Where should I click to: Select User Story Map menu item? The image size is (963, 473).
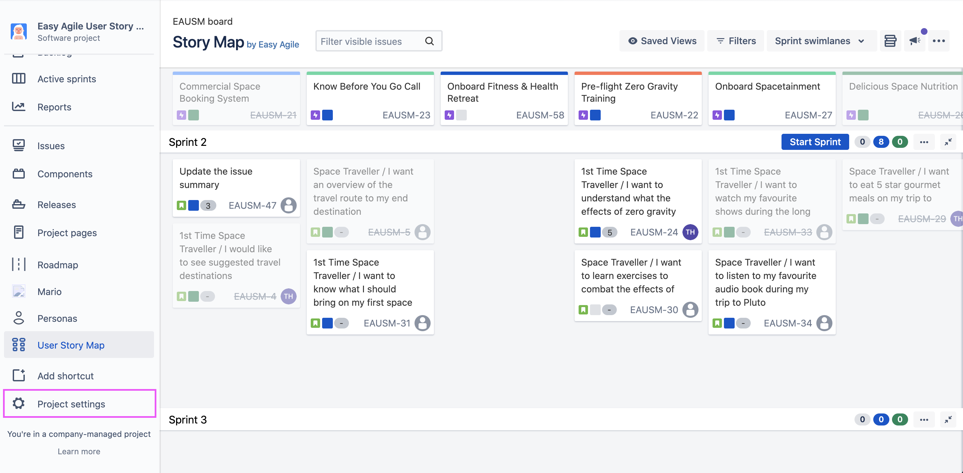71,345
